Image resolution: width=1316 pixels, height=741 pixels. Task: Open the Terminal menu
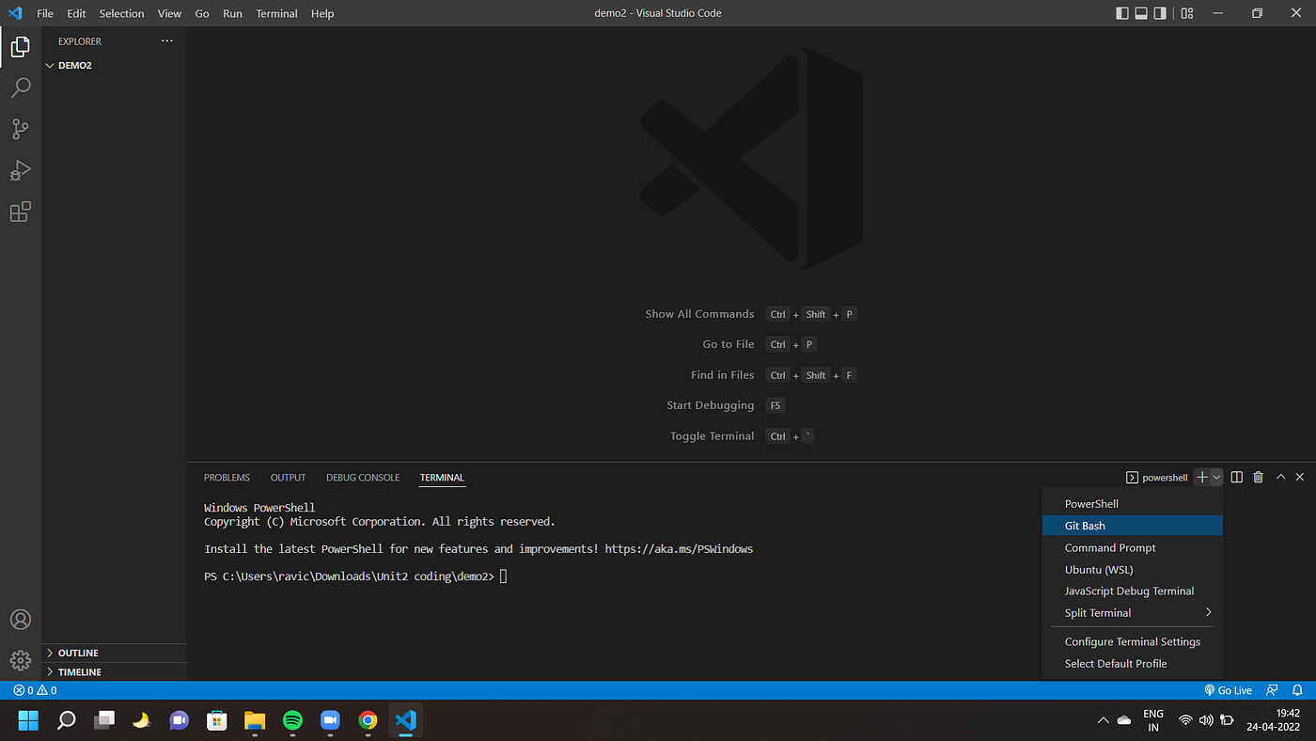pyautogui.click(x=276, y=13)
